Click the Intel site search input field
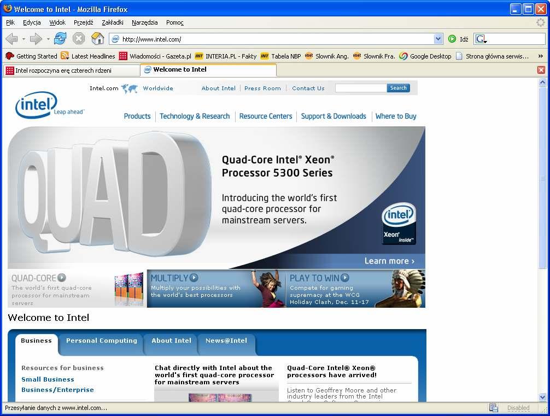Image resolution: width=550 pixels, height=416 pixels. coord(361,88)
